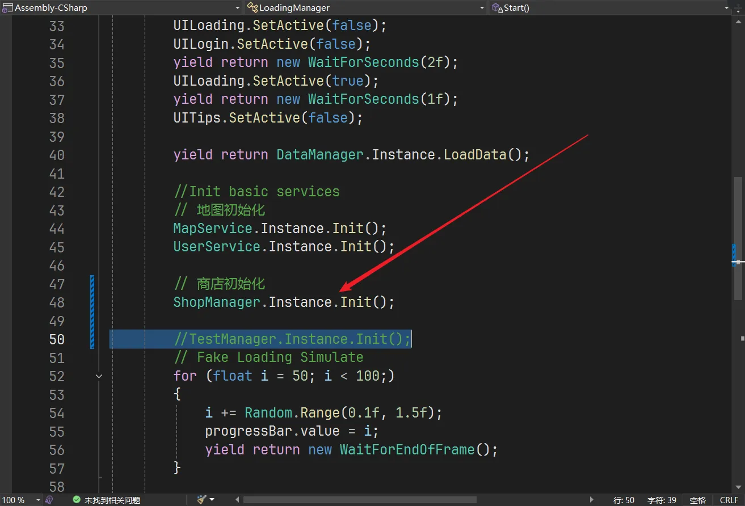Click the IntelliCode icon beside zoom level
Image resolution: width=745 pixels, height=506 pixels.
(49, 500)
